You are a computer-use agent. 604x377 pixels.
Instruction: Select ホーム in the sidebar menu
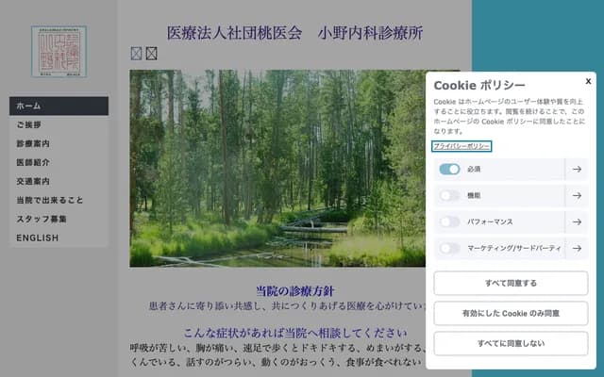pos(59,106)
